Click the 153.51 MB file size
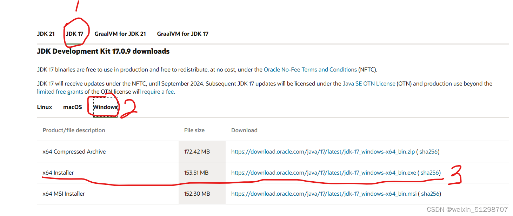The width and height of the screenshot is (513, 216). [x=196, y=173]
